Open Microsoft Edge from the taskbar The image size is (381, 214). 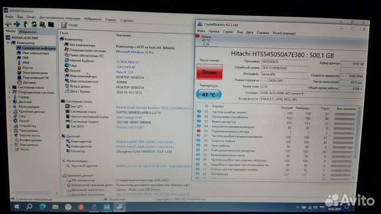(x=42, y=207)
